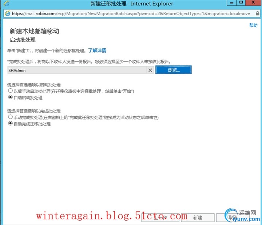
Task: Select 自动启动批处理 radio option
Action: pos(10,97)
